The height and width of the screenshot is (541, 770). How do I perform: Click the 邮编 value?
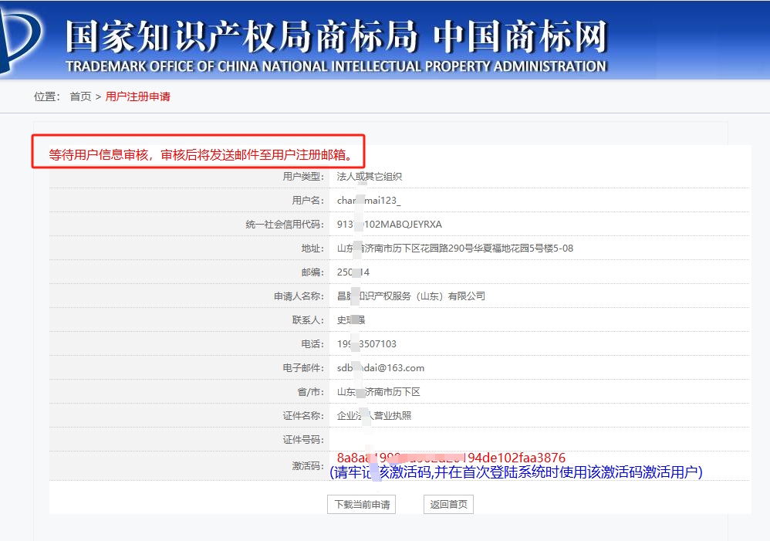353,272
